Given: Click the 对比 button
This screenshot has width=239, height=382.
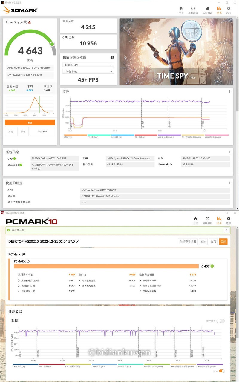Looking at the screenshot, I should click(203, 241).
